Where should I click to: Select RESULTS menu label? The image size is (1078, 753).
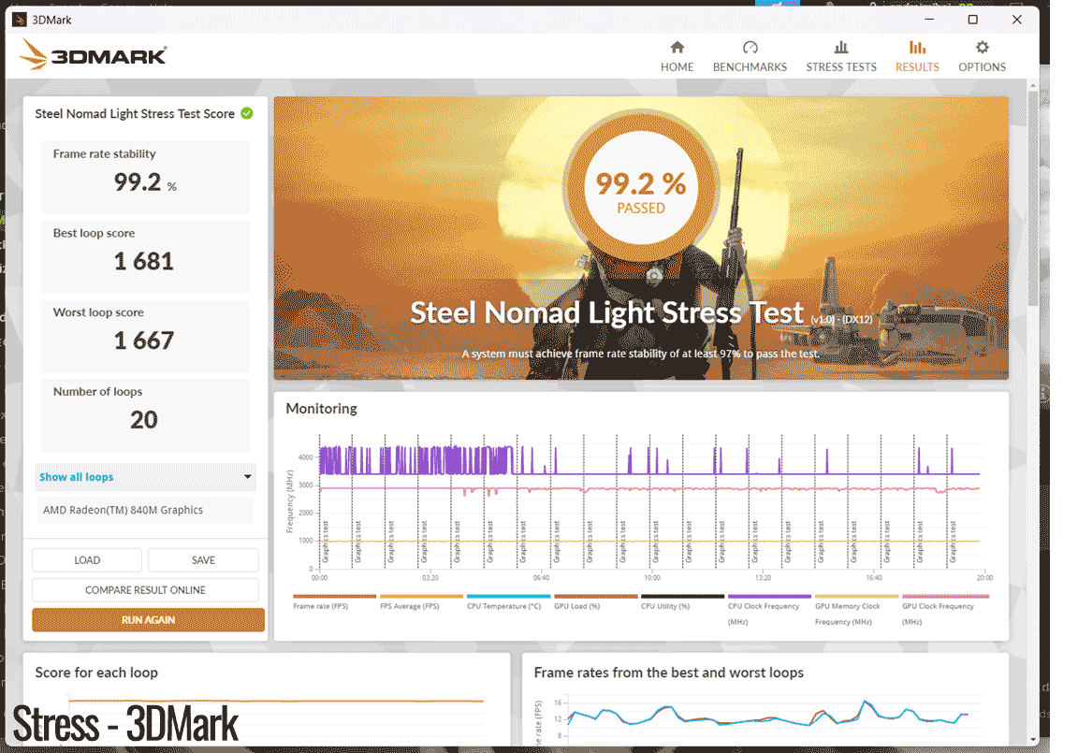pyautogui.click(x=917, y=66)
